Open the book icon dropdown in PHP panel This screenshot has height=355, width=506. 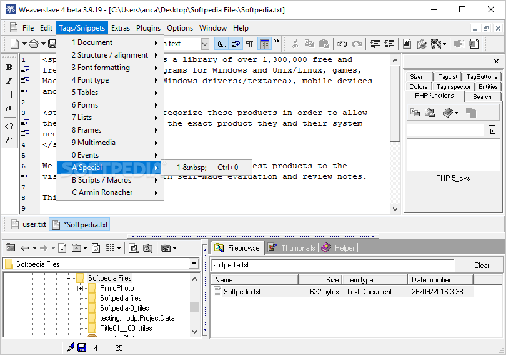456,112
